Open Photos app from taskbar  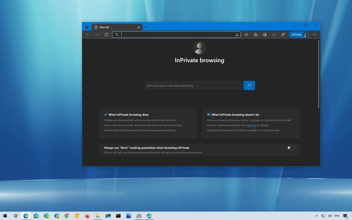[129, 216]
